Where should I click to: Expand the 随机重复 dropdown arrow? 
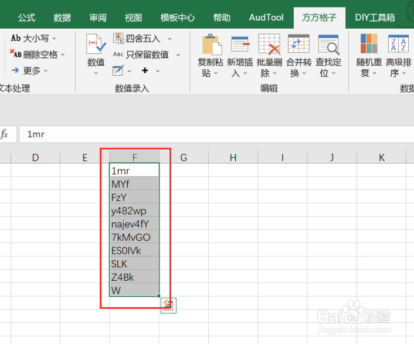[x=374, y=73]
